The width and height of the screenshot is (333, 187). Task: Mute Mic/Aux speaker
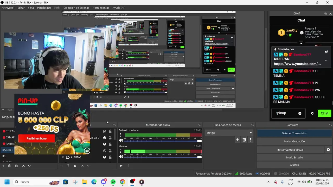click(x=121, y=157)
